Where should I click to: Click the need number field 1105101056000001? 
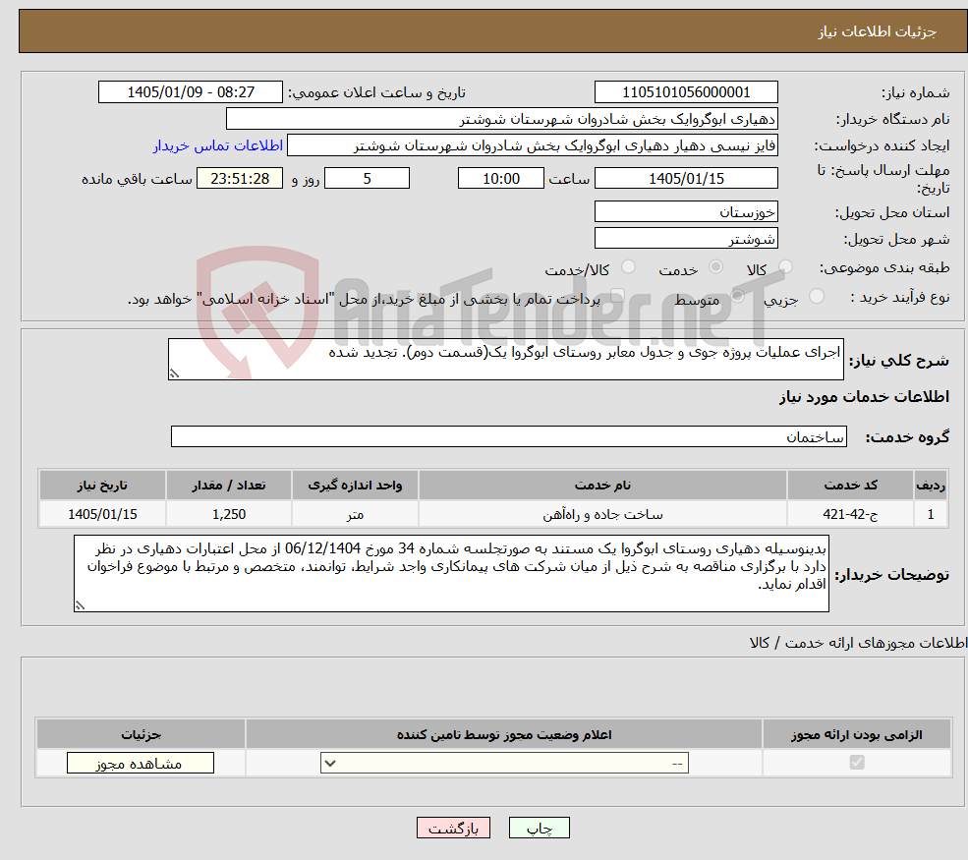pos(686,92)
